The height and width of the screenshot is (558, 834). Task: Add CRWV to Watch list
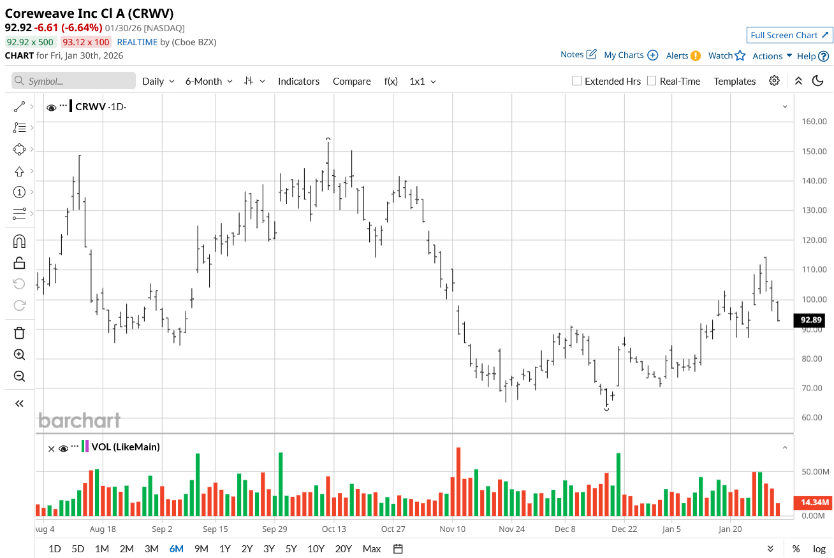click(727, 55)
